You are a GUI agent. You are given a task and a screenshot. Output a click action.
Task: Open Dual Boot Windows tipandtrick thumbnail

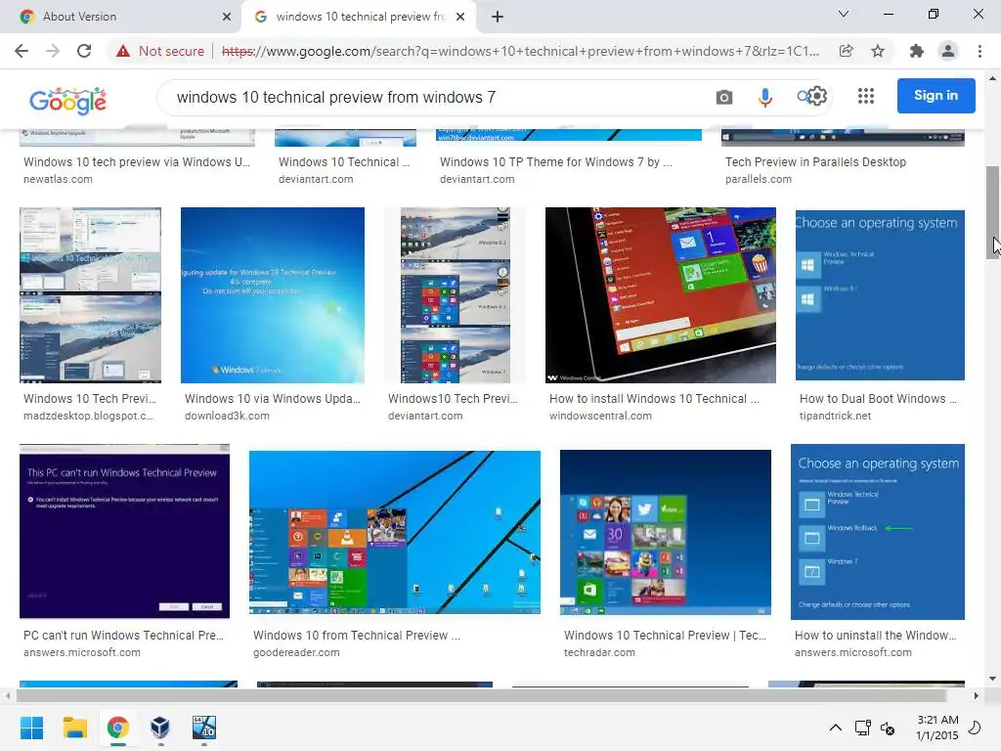pos(880,295)
